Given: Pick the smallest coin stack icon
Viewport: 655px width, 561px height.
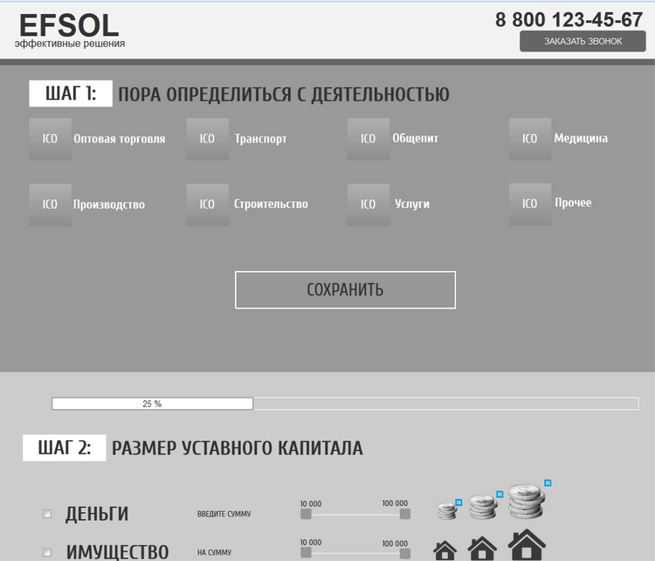Looking at the screenshot, I should [447, 510].
